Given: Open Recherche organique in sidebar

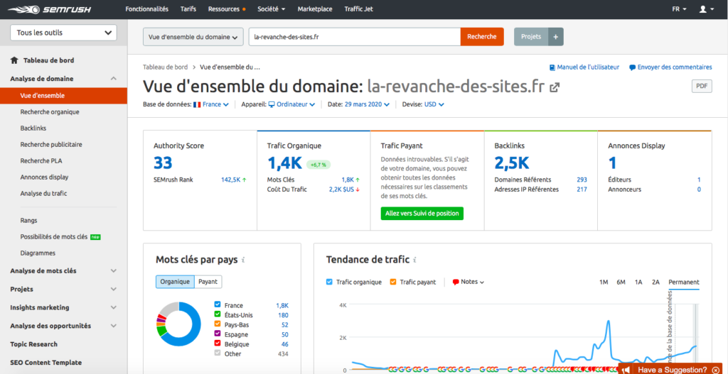Looking at the screenshot, I should pos(50,111).
